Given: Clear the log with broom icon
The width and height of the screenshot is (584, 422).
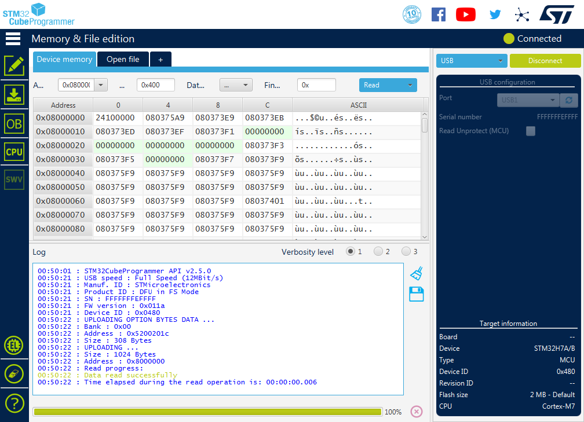Looking at the screenshot, I should click(417, 273).
